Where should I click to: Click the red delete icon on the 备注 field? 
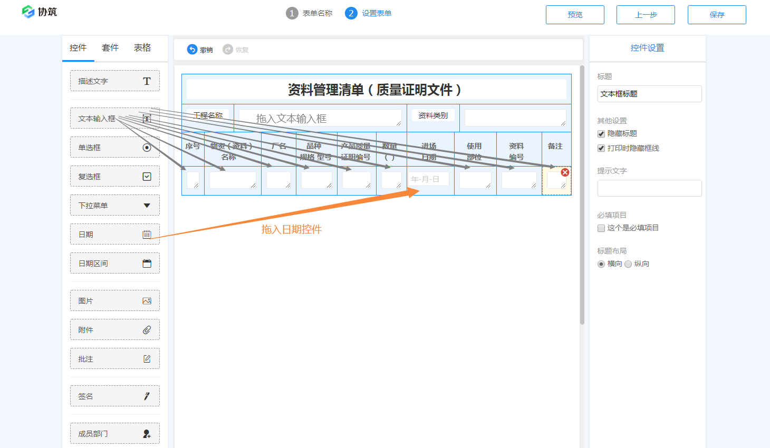[565, 172]
